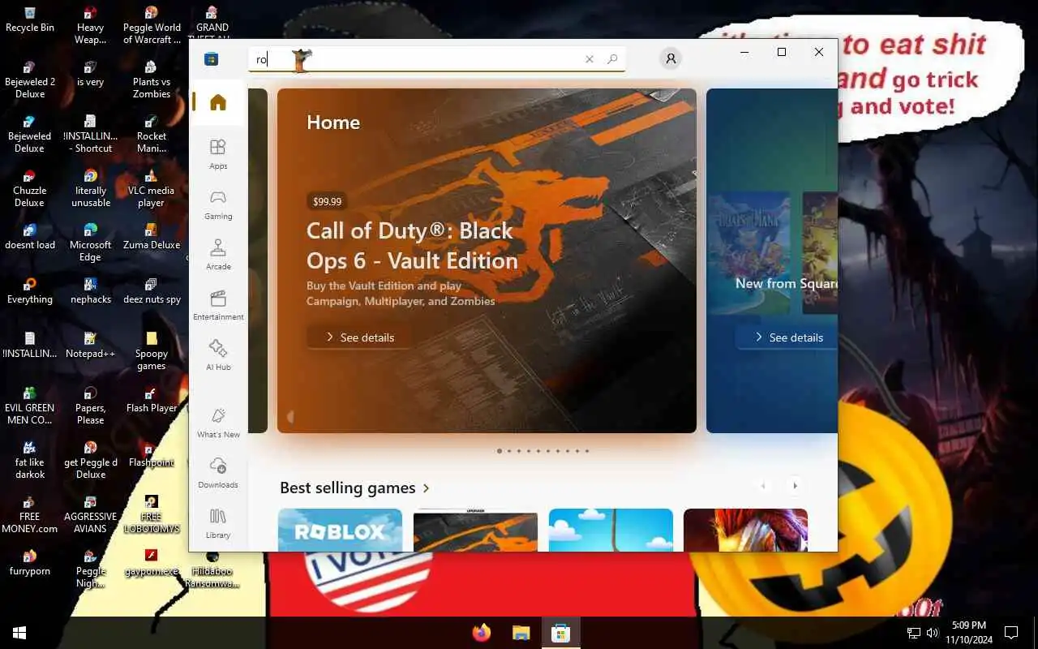Click the search magnifier icon
Viewport: 1038px width, 649px height.
[x=612, y=58]
